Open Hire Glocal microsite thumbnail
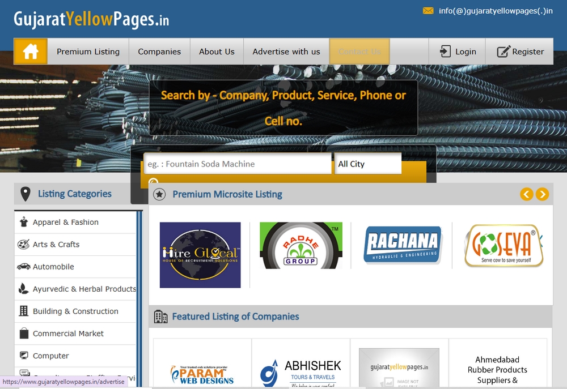This screenshot has height=389, width=567. pyautogui.click(x=200, y=255)
